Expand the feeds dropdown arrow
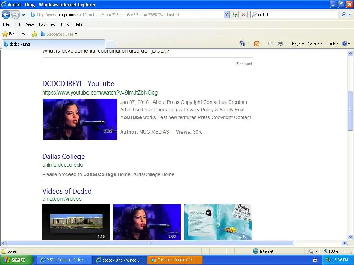This screenshot has width=354, height=265. [264, 43]
